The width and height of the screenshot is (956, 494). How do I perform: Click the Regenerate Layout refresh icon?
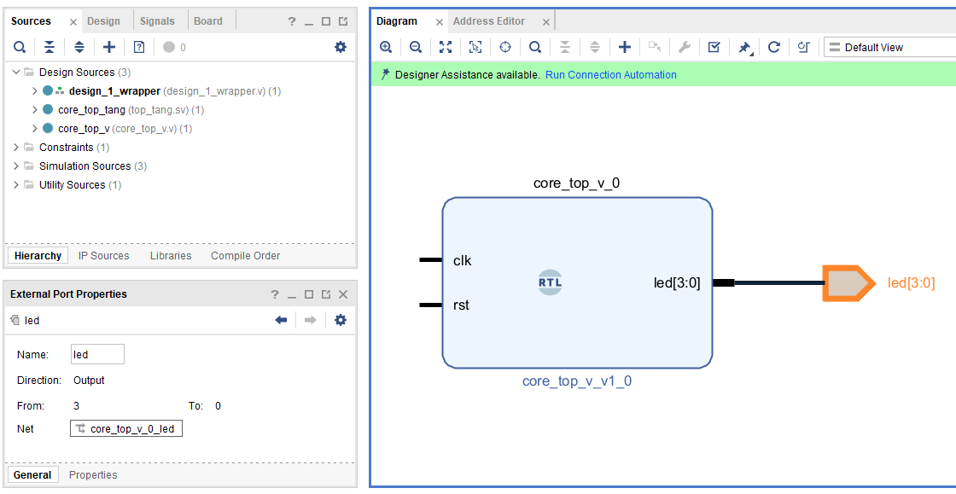pos(774,47)
